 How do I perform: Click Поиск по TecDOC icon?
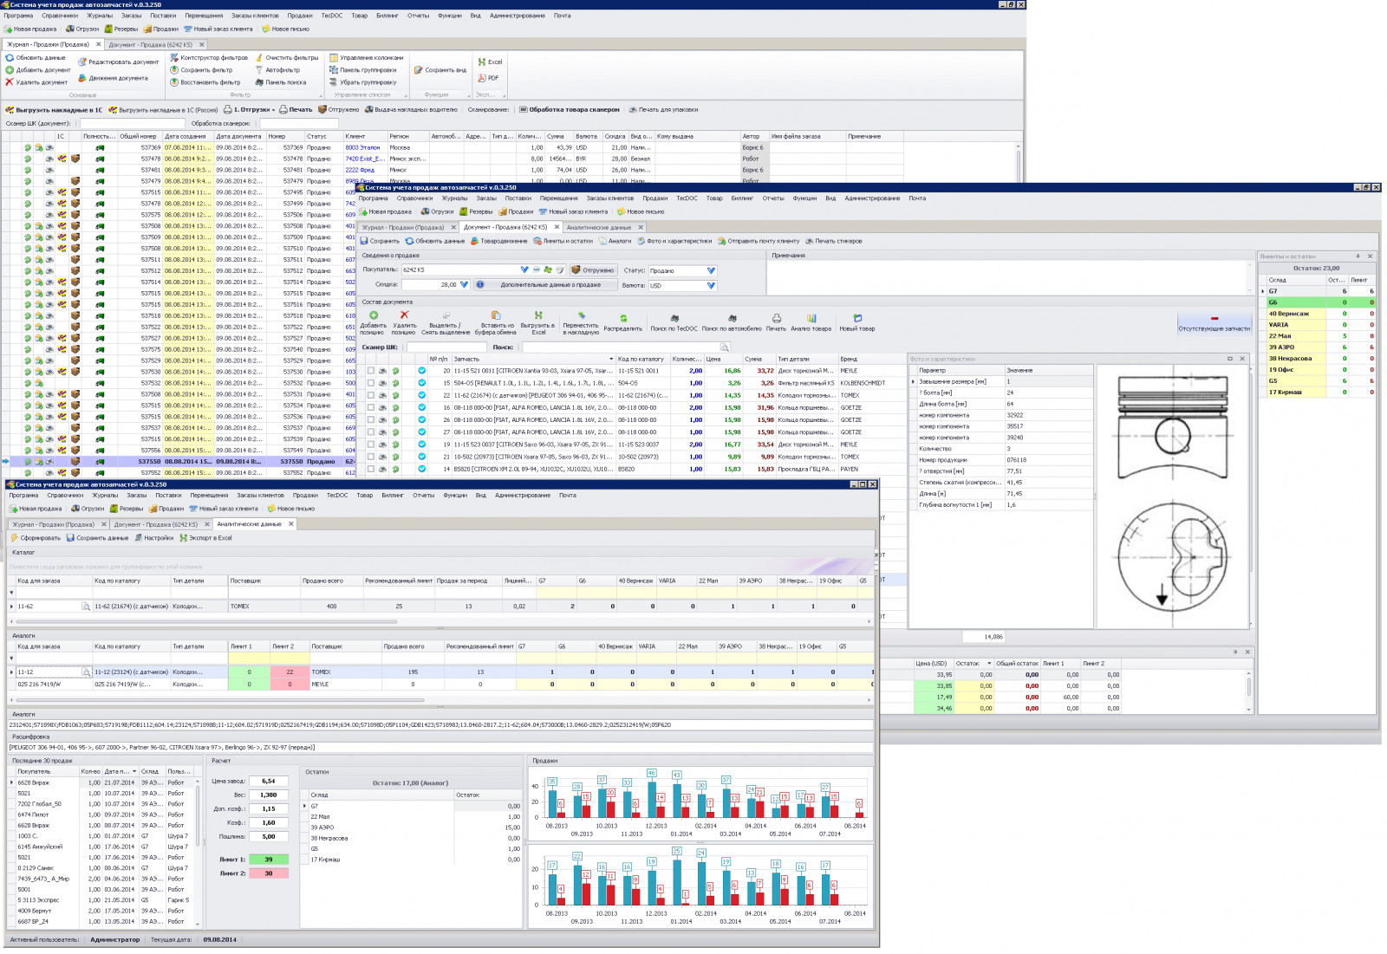click(x=674, y=318)
